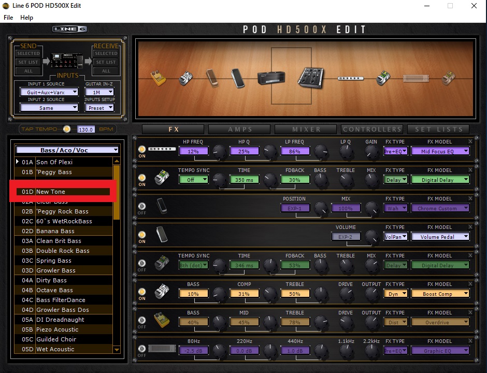This screenshot has width=487, height=373.
Task: Open the Volume Pedal FX model dropdown
Action: click(440, 237)
